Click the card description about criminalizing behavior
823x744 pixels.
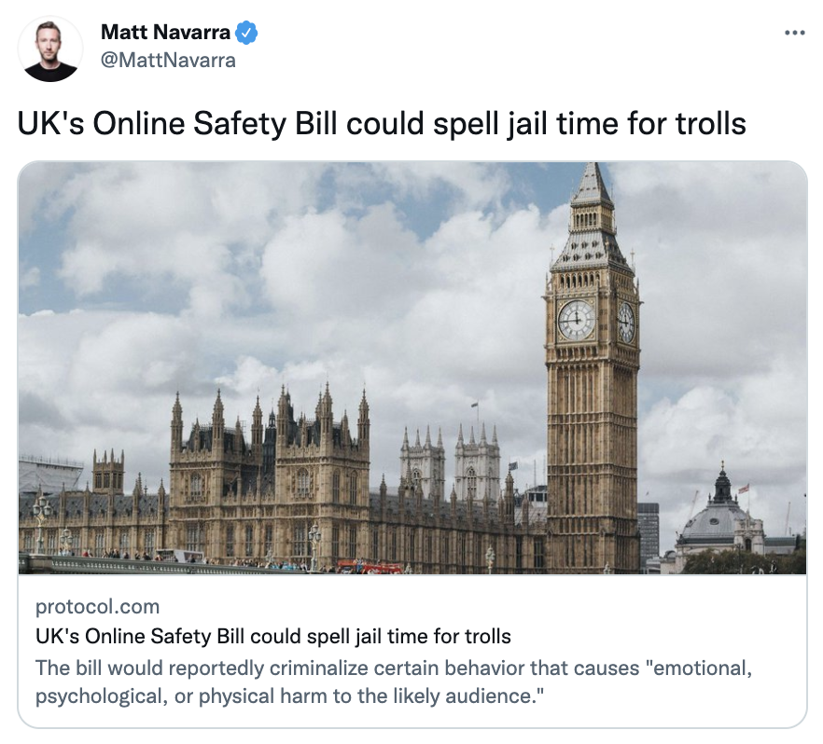(x=394, y=682)
